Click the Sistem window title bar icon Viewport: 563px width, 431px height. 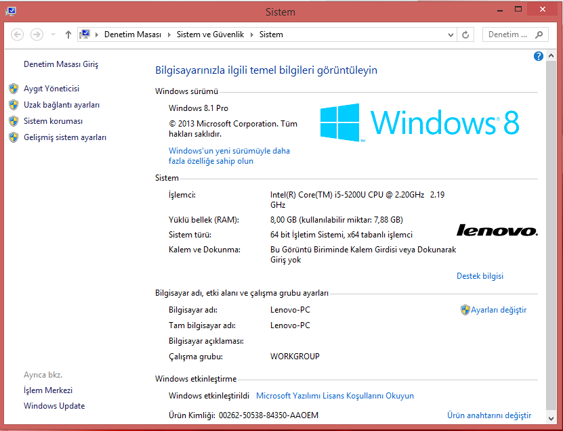click(x=11, y=12)
